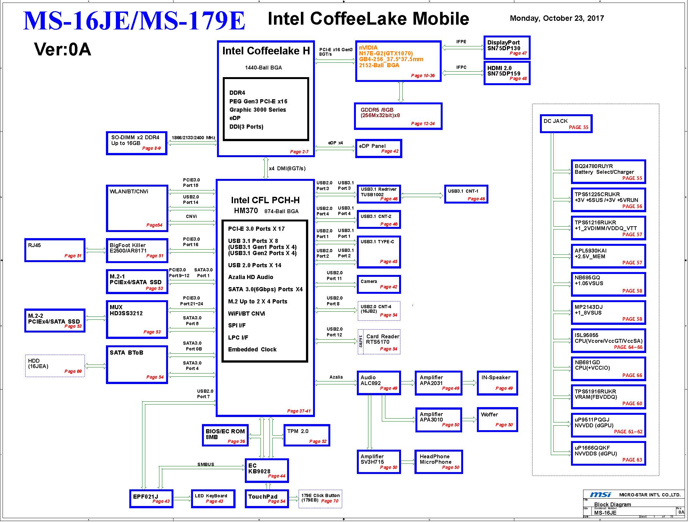Image resolution: width=691 pixels, height=522 pixels.
Task: Click the TouchPad block
Action: point(267,499)
